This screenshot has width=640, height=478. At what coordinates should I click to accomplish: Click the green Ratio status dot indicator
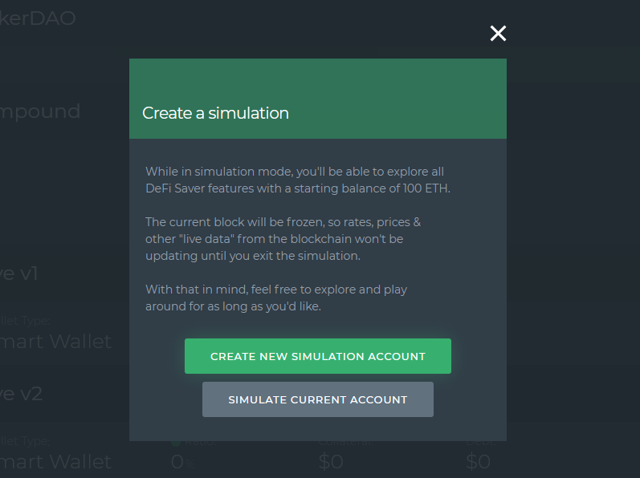pyautogui.click(x=176, y=443)
